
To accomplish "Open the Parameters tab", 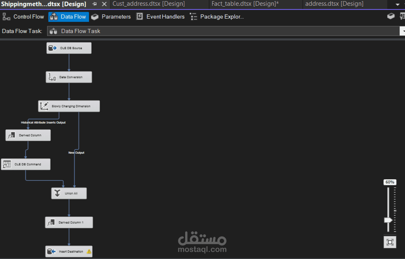I will (111, 17).
